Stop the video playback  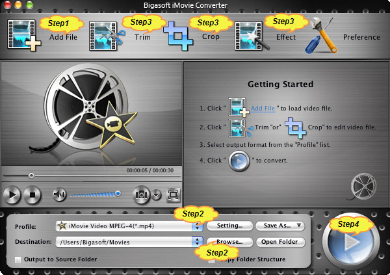(32, 194)
